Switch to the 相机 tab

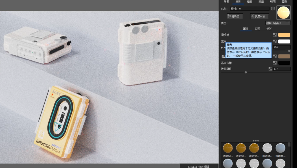coord(250,2)
